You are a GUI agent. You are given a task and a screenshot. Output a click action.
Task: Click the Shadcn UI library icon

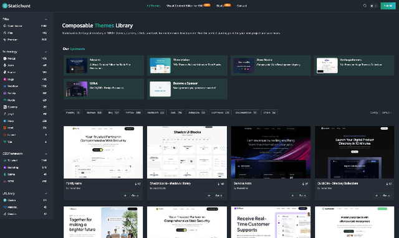(4, 214)
